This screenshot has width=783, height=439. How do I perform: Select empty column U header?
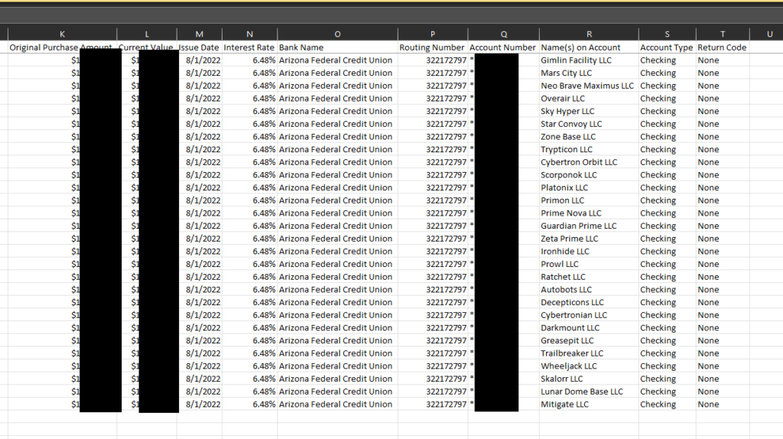point(769,34)
